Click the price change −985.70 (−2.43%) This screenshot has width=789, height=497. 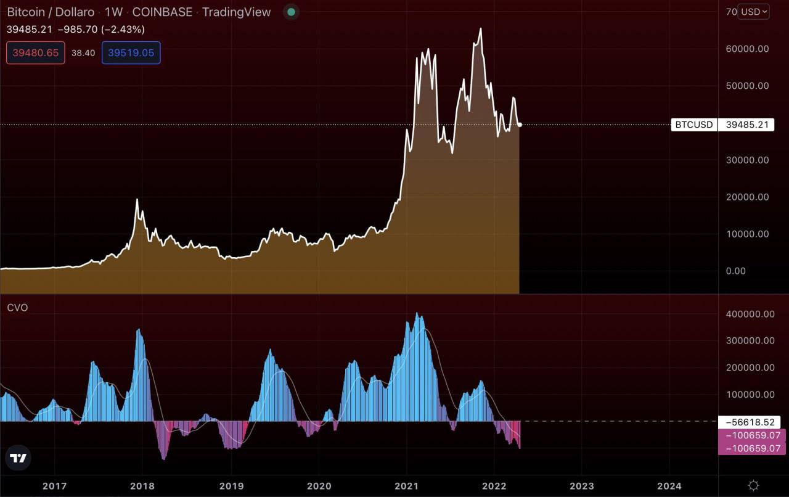tap(101, 29)
